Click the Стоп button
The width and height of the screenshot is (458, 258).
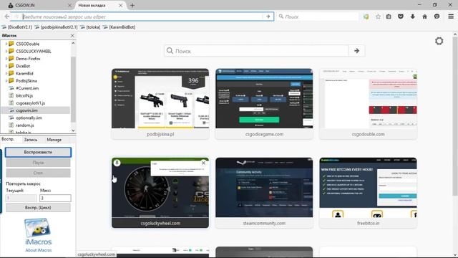(38, 173)
